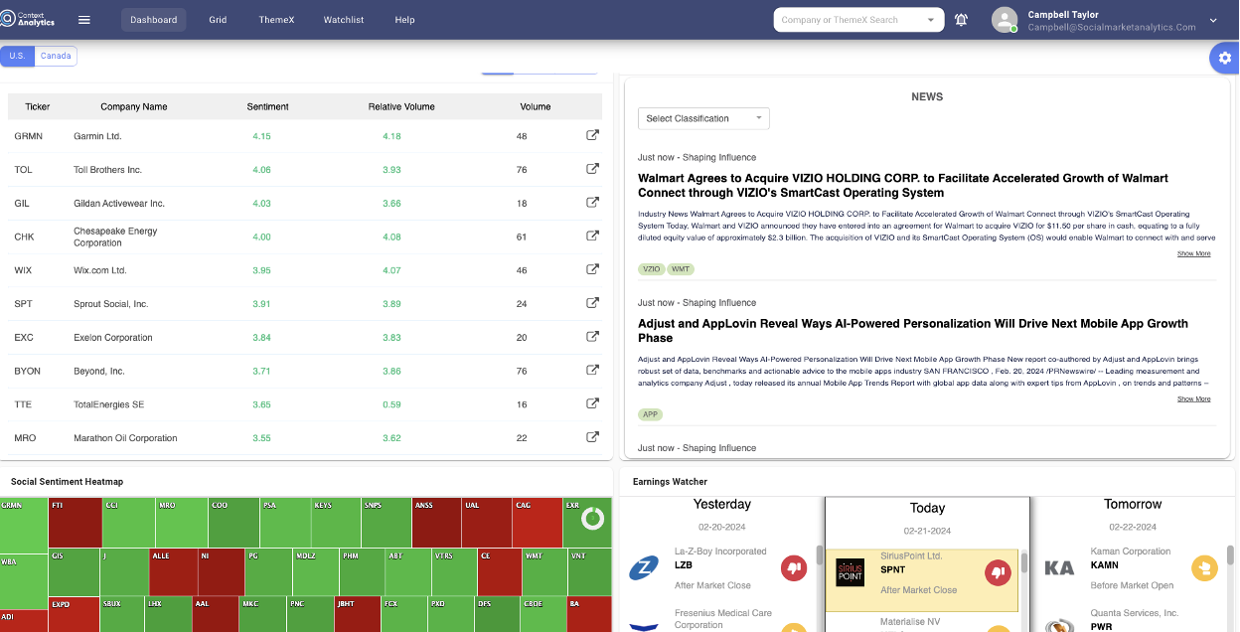Go to the Watchlist tab

(344, 20)
